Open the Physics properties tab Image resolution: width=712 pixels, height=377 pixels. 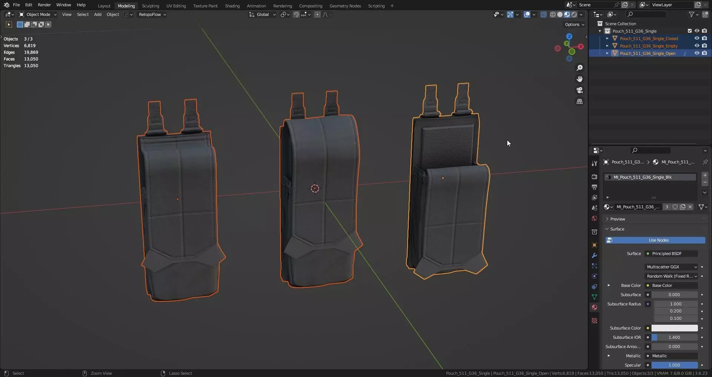coord(594,276)
